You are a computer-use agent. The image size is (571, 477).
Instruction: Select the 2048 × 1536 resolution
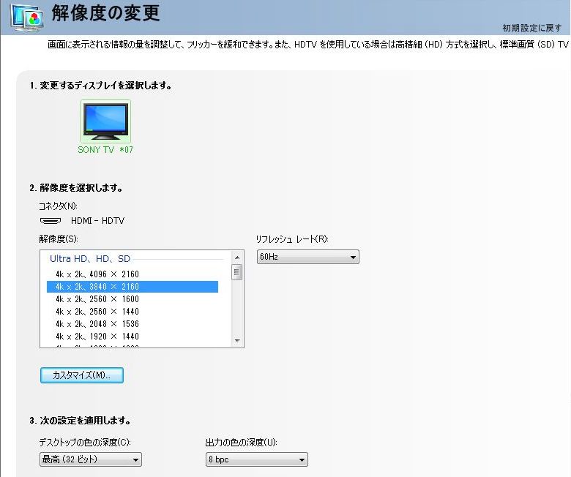tap(97, 324)
